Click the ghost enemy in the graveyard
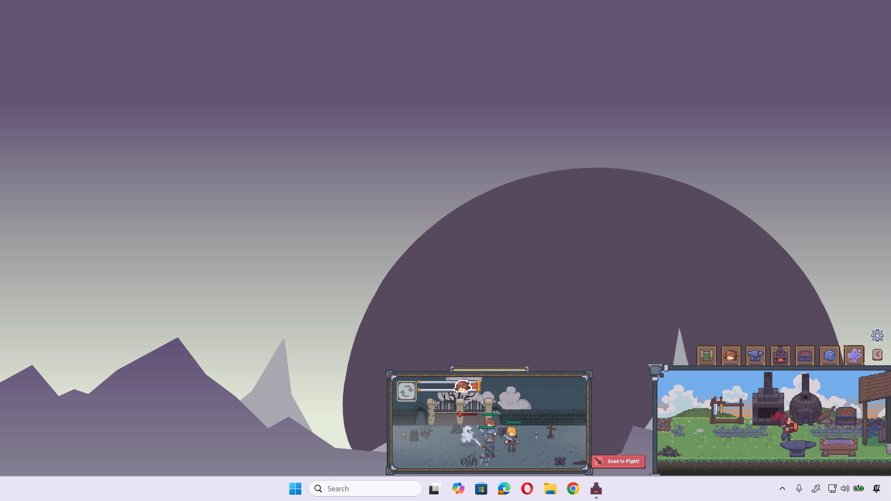The height and width of the screenshot is (501, 891). click(x=467, y=435)
